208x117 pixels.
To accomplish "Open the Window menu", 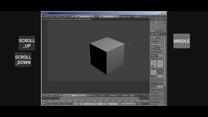I will click(x=61, y=16).
